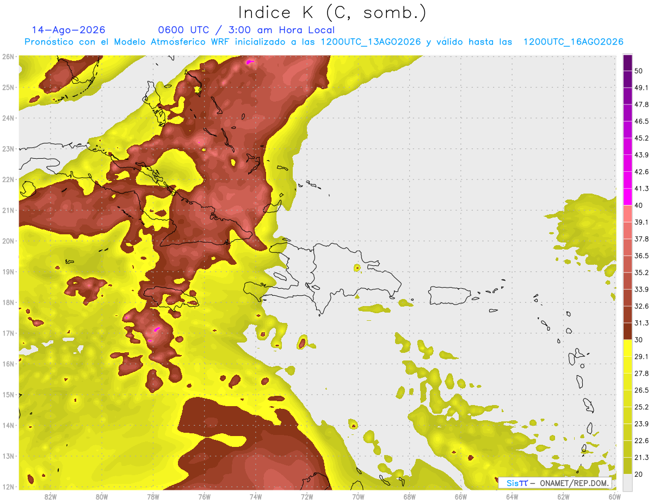Click the "22N" latitude label
The width and height of the screenshot is (653, 504).
[8, 179]
